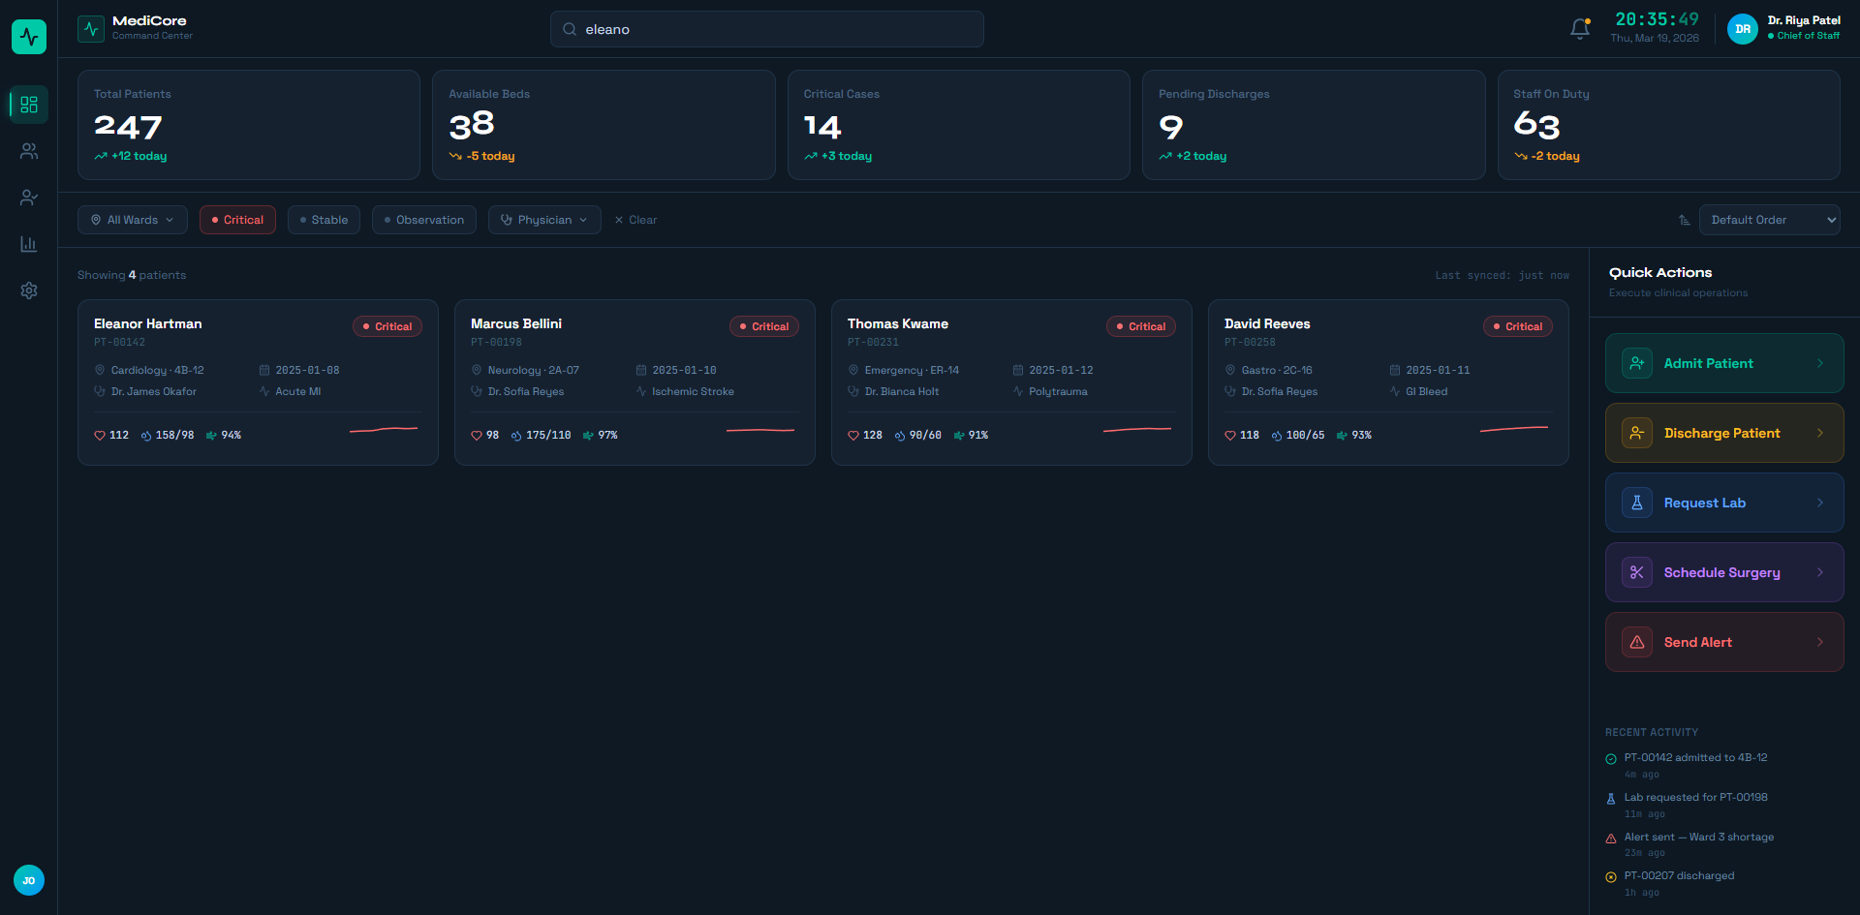Open the Physician filter dropdown
This screenshot has height=915, width=1860.
click(544, 220)
